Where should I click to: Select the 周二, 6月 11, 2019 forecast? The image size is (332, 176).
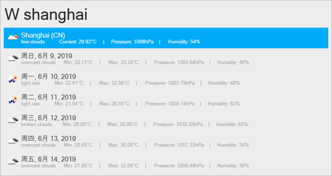tap(166, 100)
